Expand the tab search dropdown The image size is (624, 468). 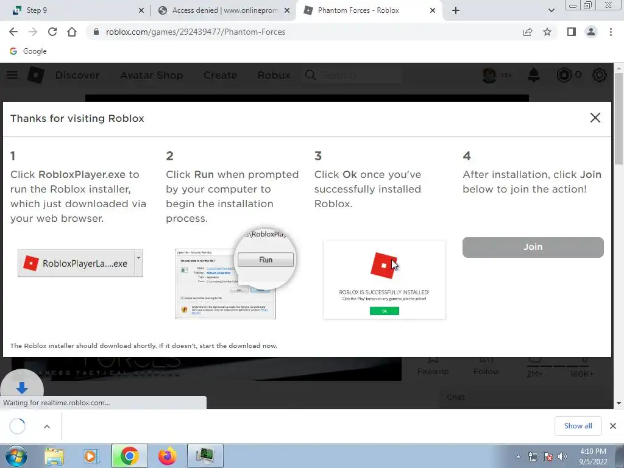click(x=551, y=10)
